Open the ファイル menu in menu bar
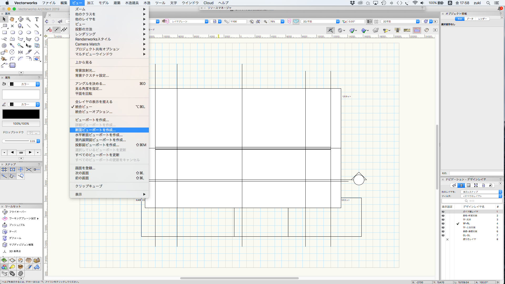This screenshot has width=505, height=284. (49, 3)
